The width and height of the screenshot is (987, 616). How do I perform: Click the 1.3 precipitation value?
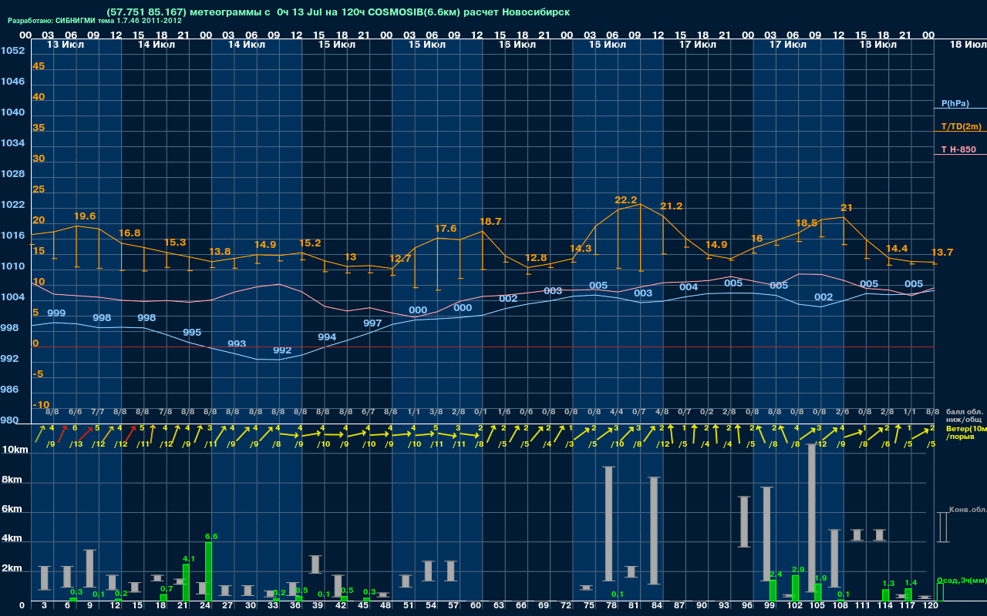tap(888, 584)
